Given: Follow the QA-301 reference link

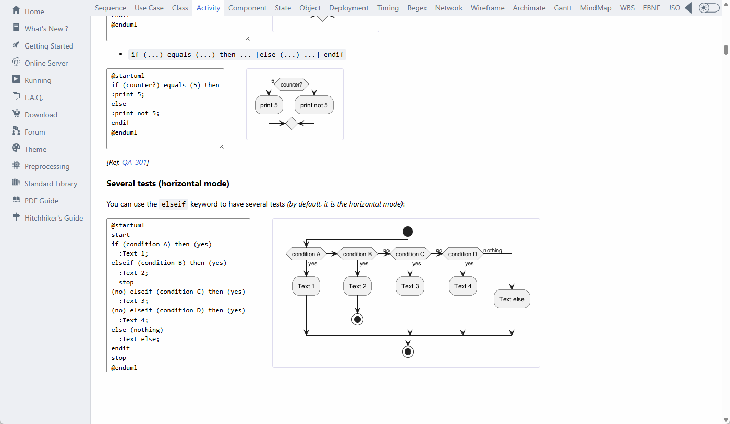Looking at the screenshot, I should [135, 162].
